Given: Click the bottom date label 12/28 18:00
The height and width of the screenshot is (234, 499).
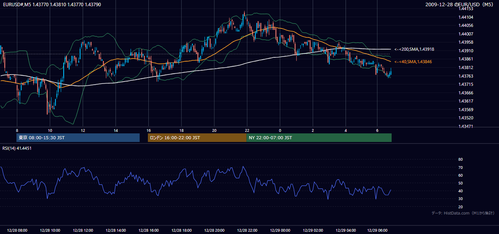Looking at the screenshot, I should 181,230.
